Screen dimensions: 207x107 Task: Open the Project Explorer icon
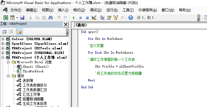[x=102, y=18]
